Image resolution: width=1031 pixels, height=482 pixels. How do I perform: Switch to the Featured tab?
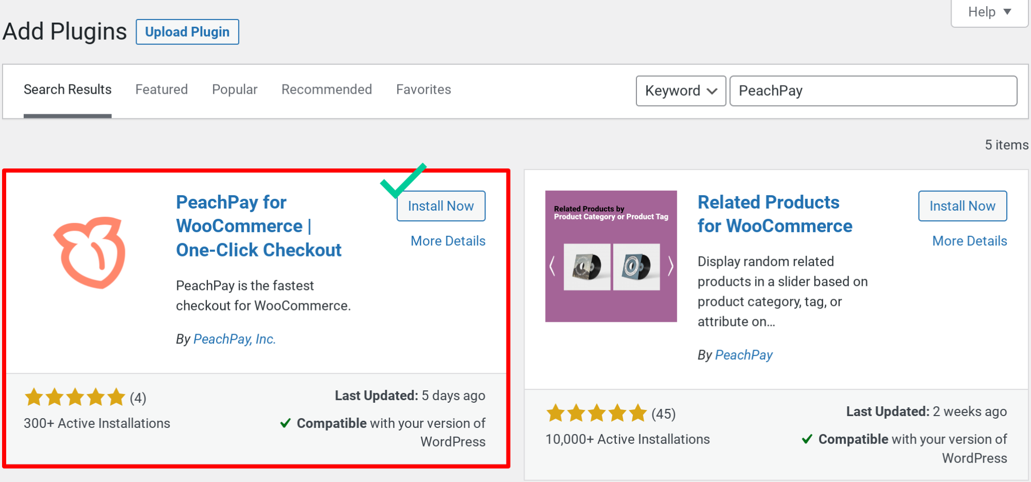tap(161, 89)
